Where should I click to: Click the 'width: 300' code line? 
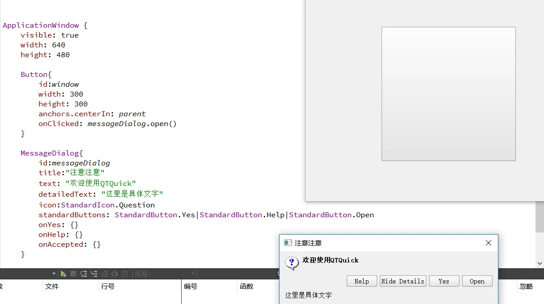(x=61, y=94)
